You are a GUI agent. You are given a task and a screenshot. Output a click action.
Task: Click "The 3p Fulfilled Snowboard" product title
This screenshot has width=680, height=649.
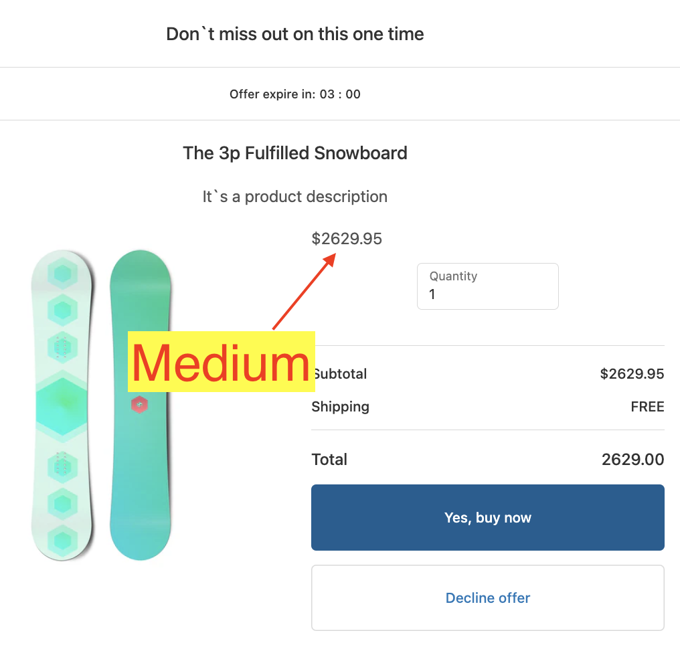point(294,153)
